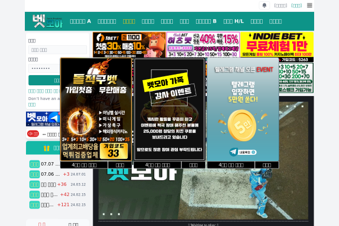
Task: Click the masked password input field
Action: pyautogui.click(x=44, y=68)
